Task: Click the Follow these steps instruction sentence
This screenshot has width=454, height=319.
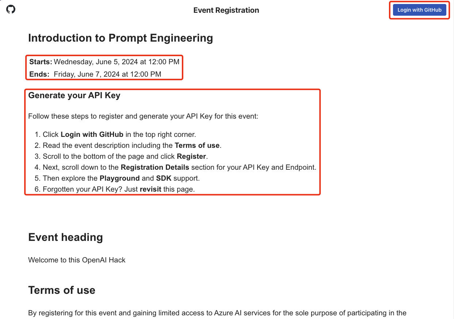Action: (143, 116)
